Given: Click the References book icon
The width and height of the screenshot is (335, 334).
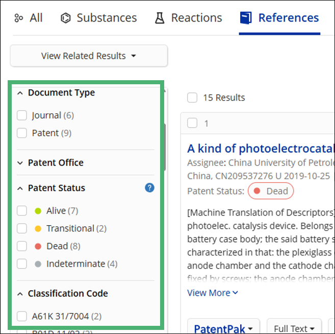Looking at the screenshot, I should click(x=246, y=18).
